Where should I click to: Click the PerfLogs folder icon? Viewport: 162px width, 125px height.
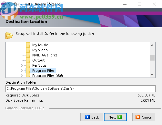pos(28,65)
